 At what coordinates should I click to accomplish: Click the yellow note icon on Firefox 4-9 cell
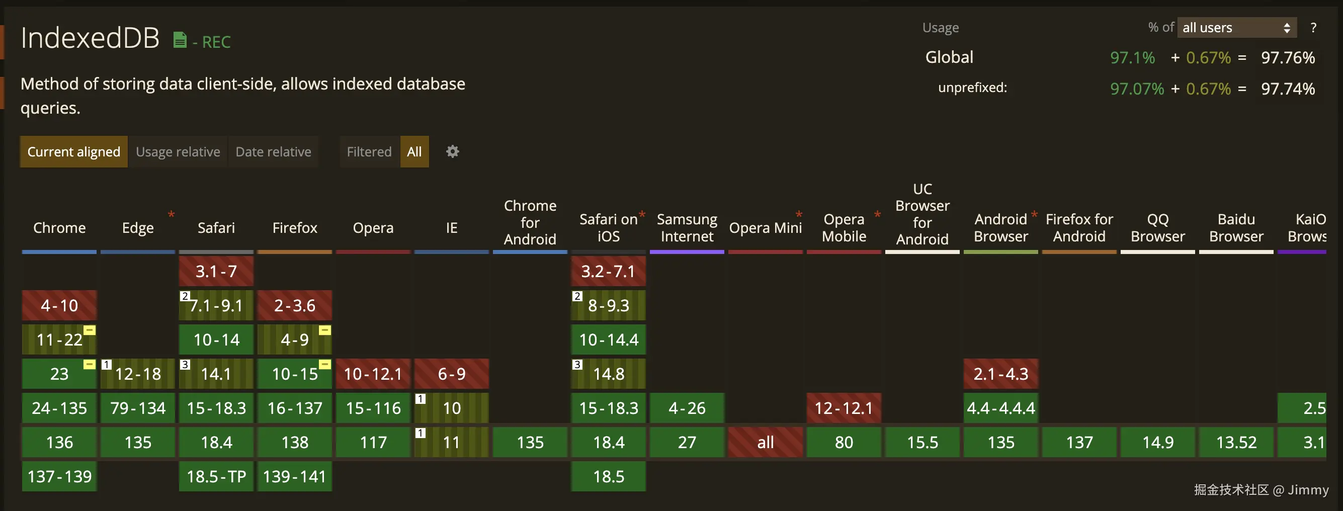click(x=325, y=329)
